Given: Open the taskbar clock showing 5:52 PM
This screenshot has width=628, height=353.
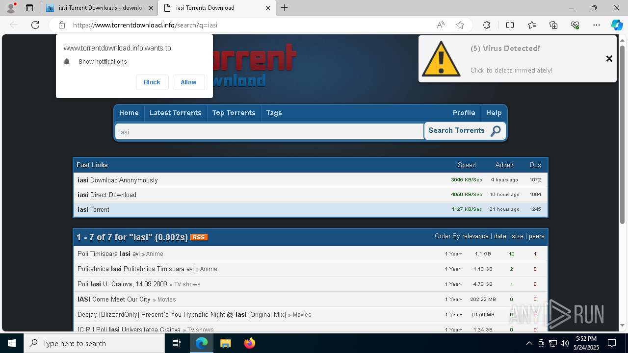Looking at the screenshot, I should click(x=585, y=343).
